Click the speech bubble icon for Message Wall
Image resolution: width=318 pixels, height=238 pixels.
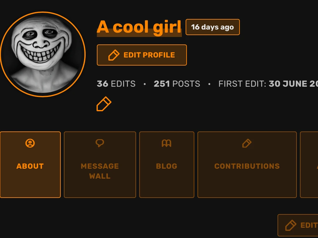pyautogui.click(x=100, y=143)
